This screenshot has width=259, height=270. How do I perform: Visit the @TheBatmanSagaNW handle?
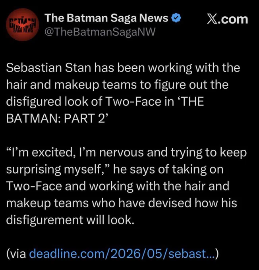point(100,32)
